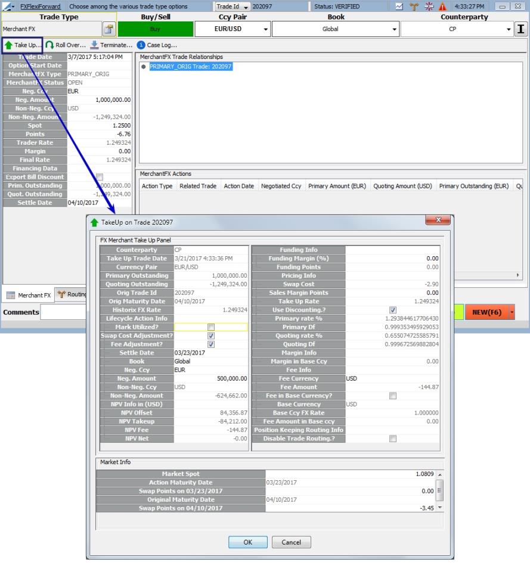Toggle the Export Bill Discount checkbox

pos(100,177)
